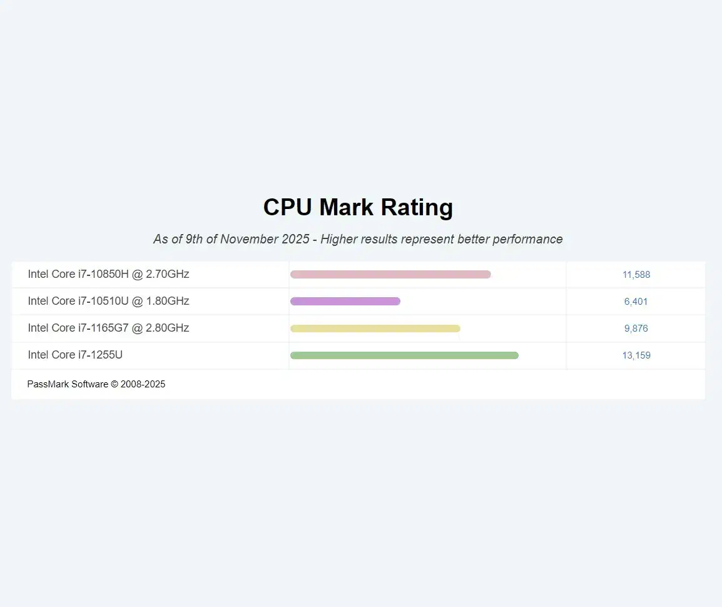This screenshot has height=607, width=722.
Task: Click the green bar for the i7-1255U
Action: pos(404,355)
